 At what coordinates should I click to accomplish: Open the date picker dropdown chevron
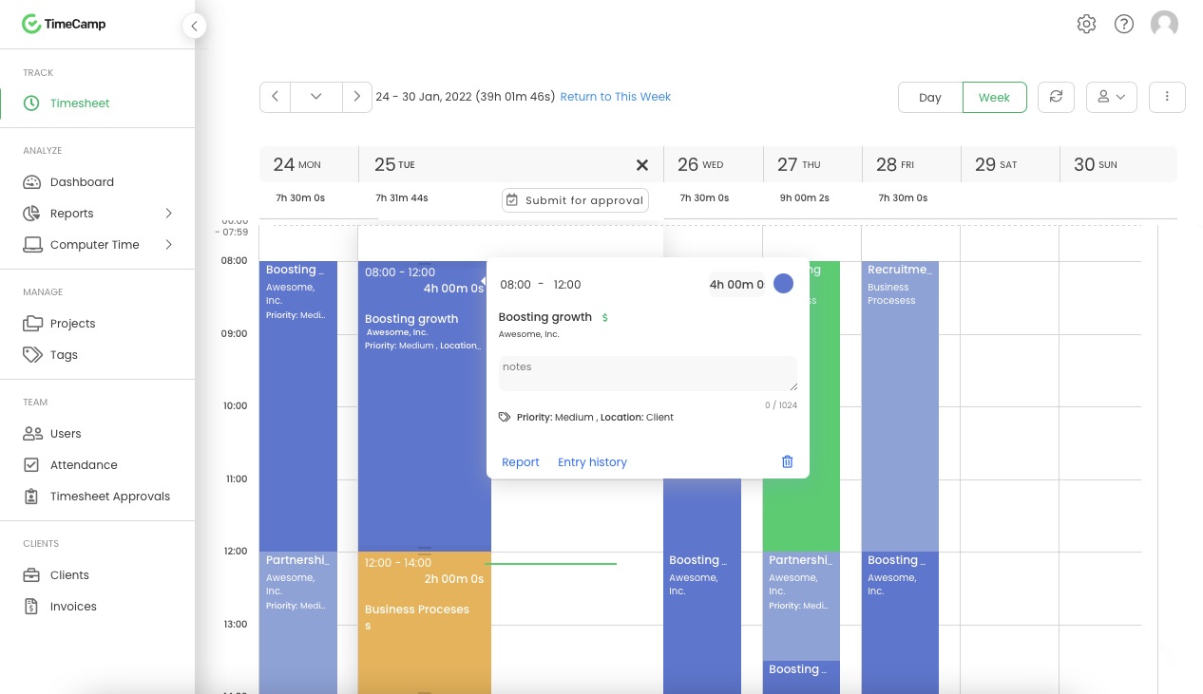(x=316, y=97)
